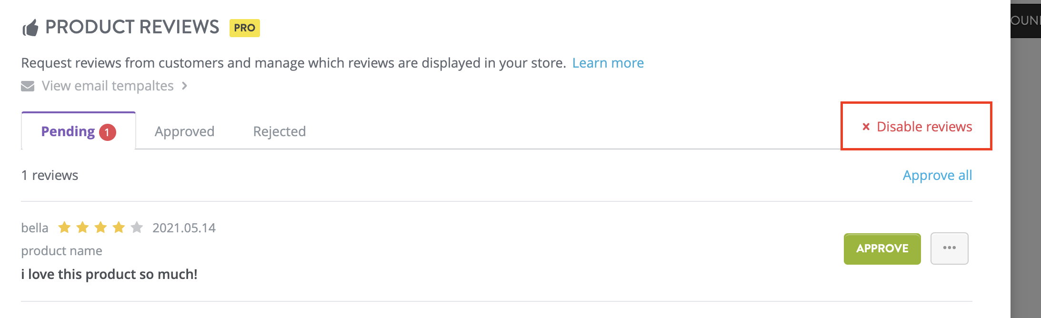1041x318 pixels.
Task: Switch to the Rejected tab
Action: [x=280, y=131]
